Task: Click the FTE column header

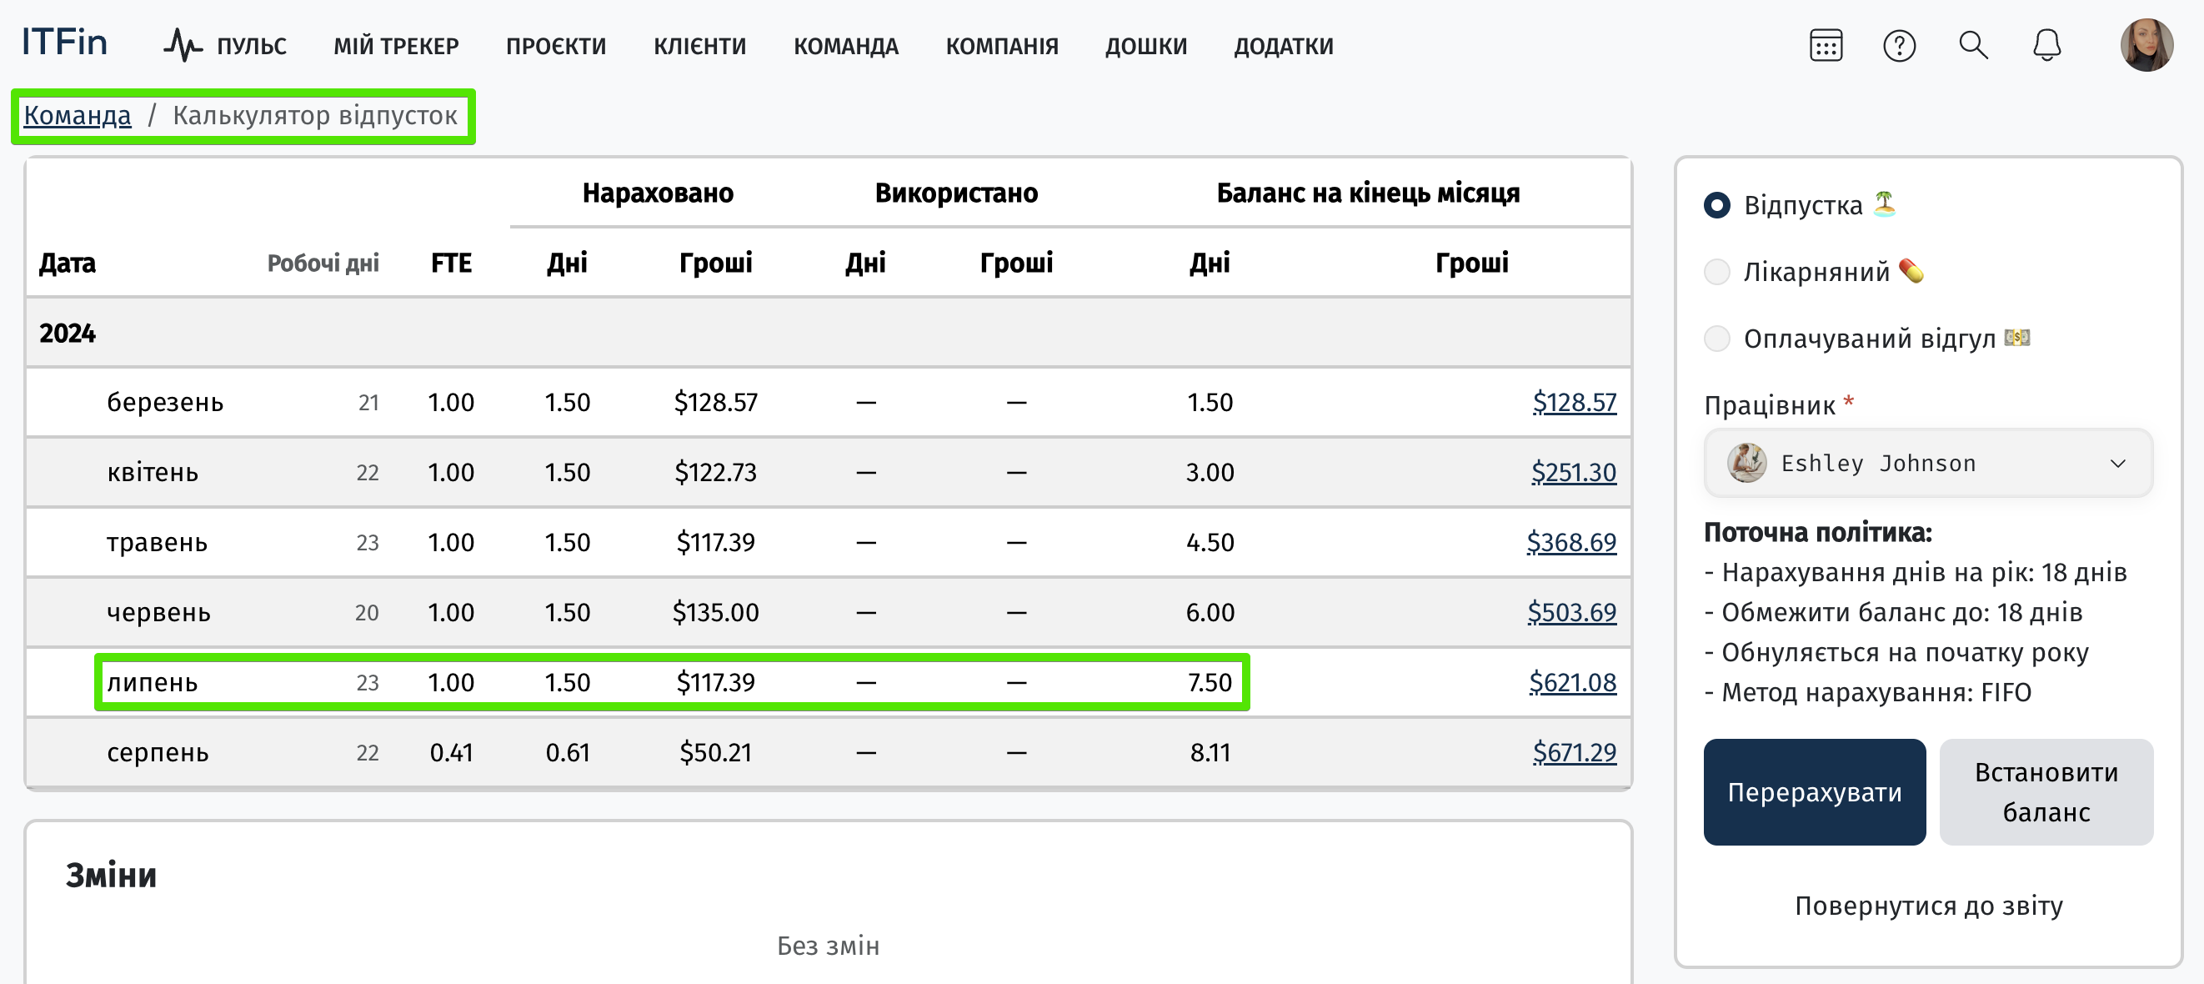Action: point(451,263)
